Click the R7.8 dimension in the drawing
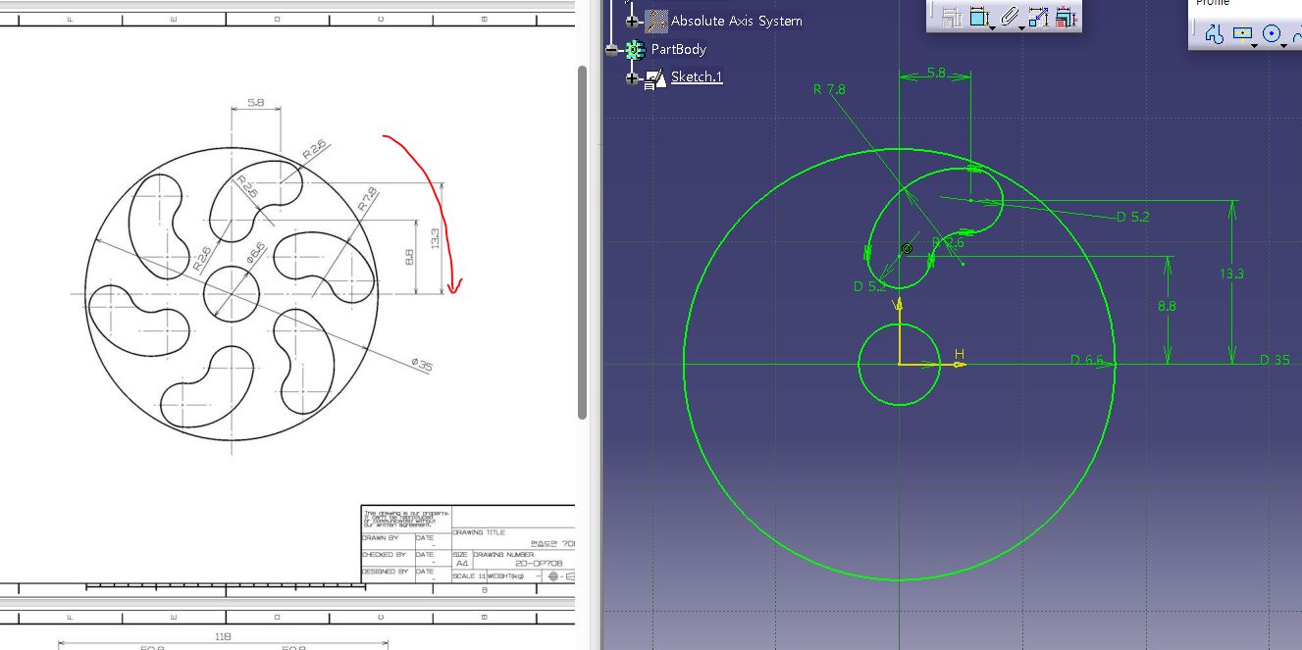 point(367,200)
